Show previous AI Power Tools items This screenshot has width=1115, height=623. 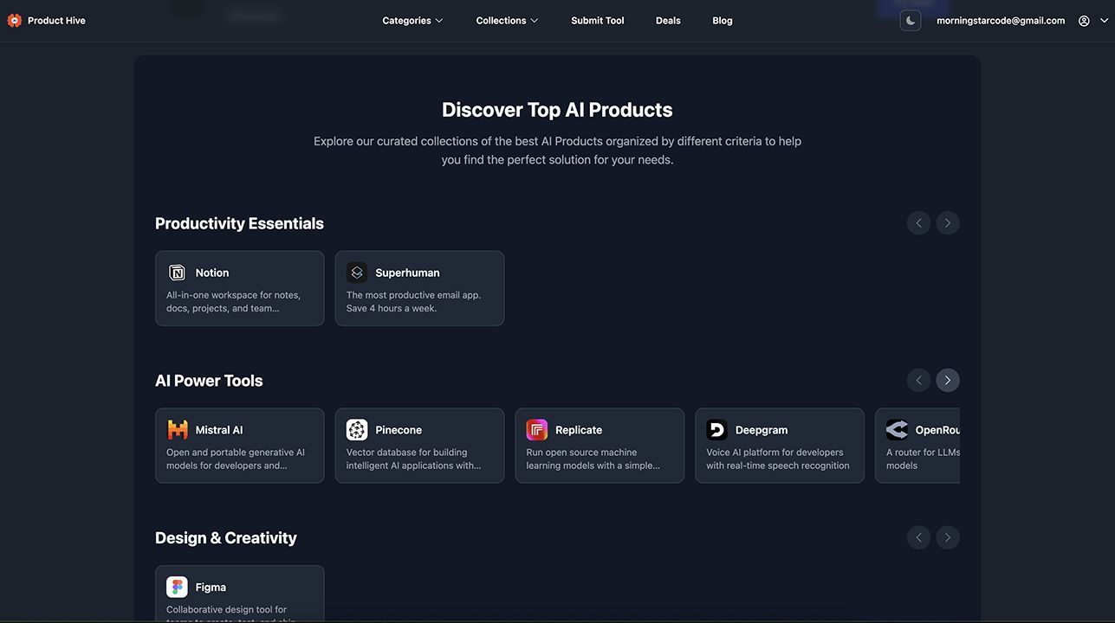[x=918, y=381]
